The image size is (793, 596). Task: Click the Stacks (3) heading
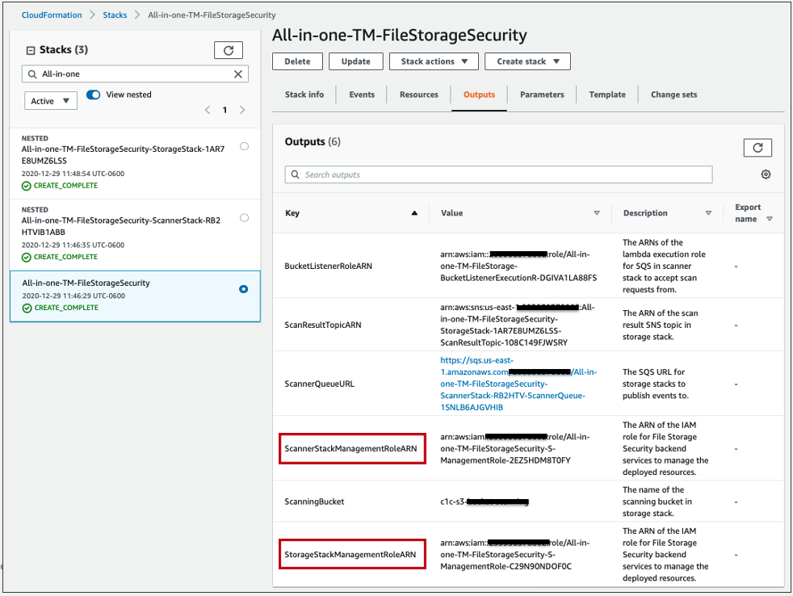click(64, 49)
